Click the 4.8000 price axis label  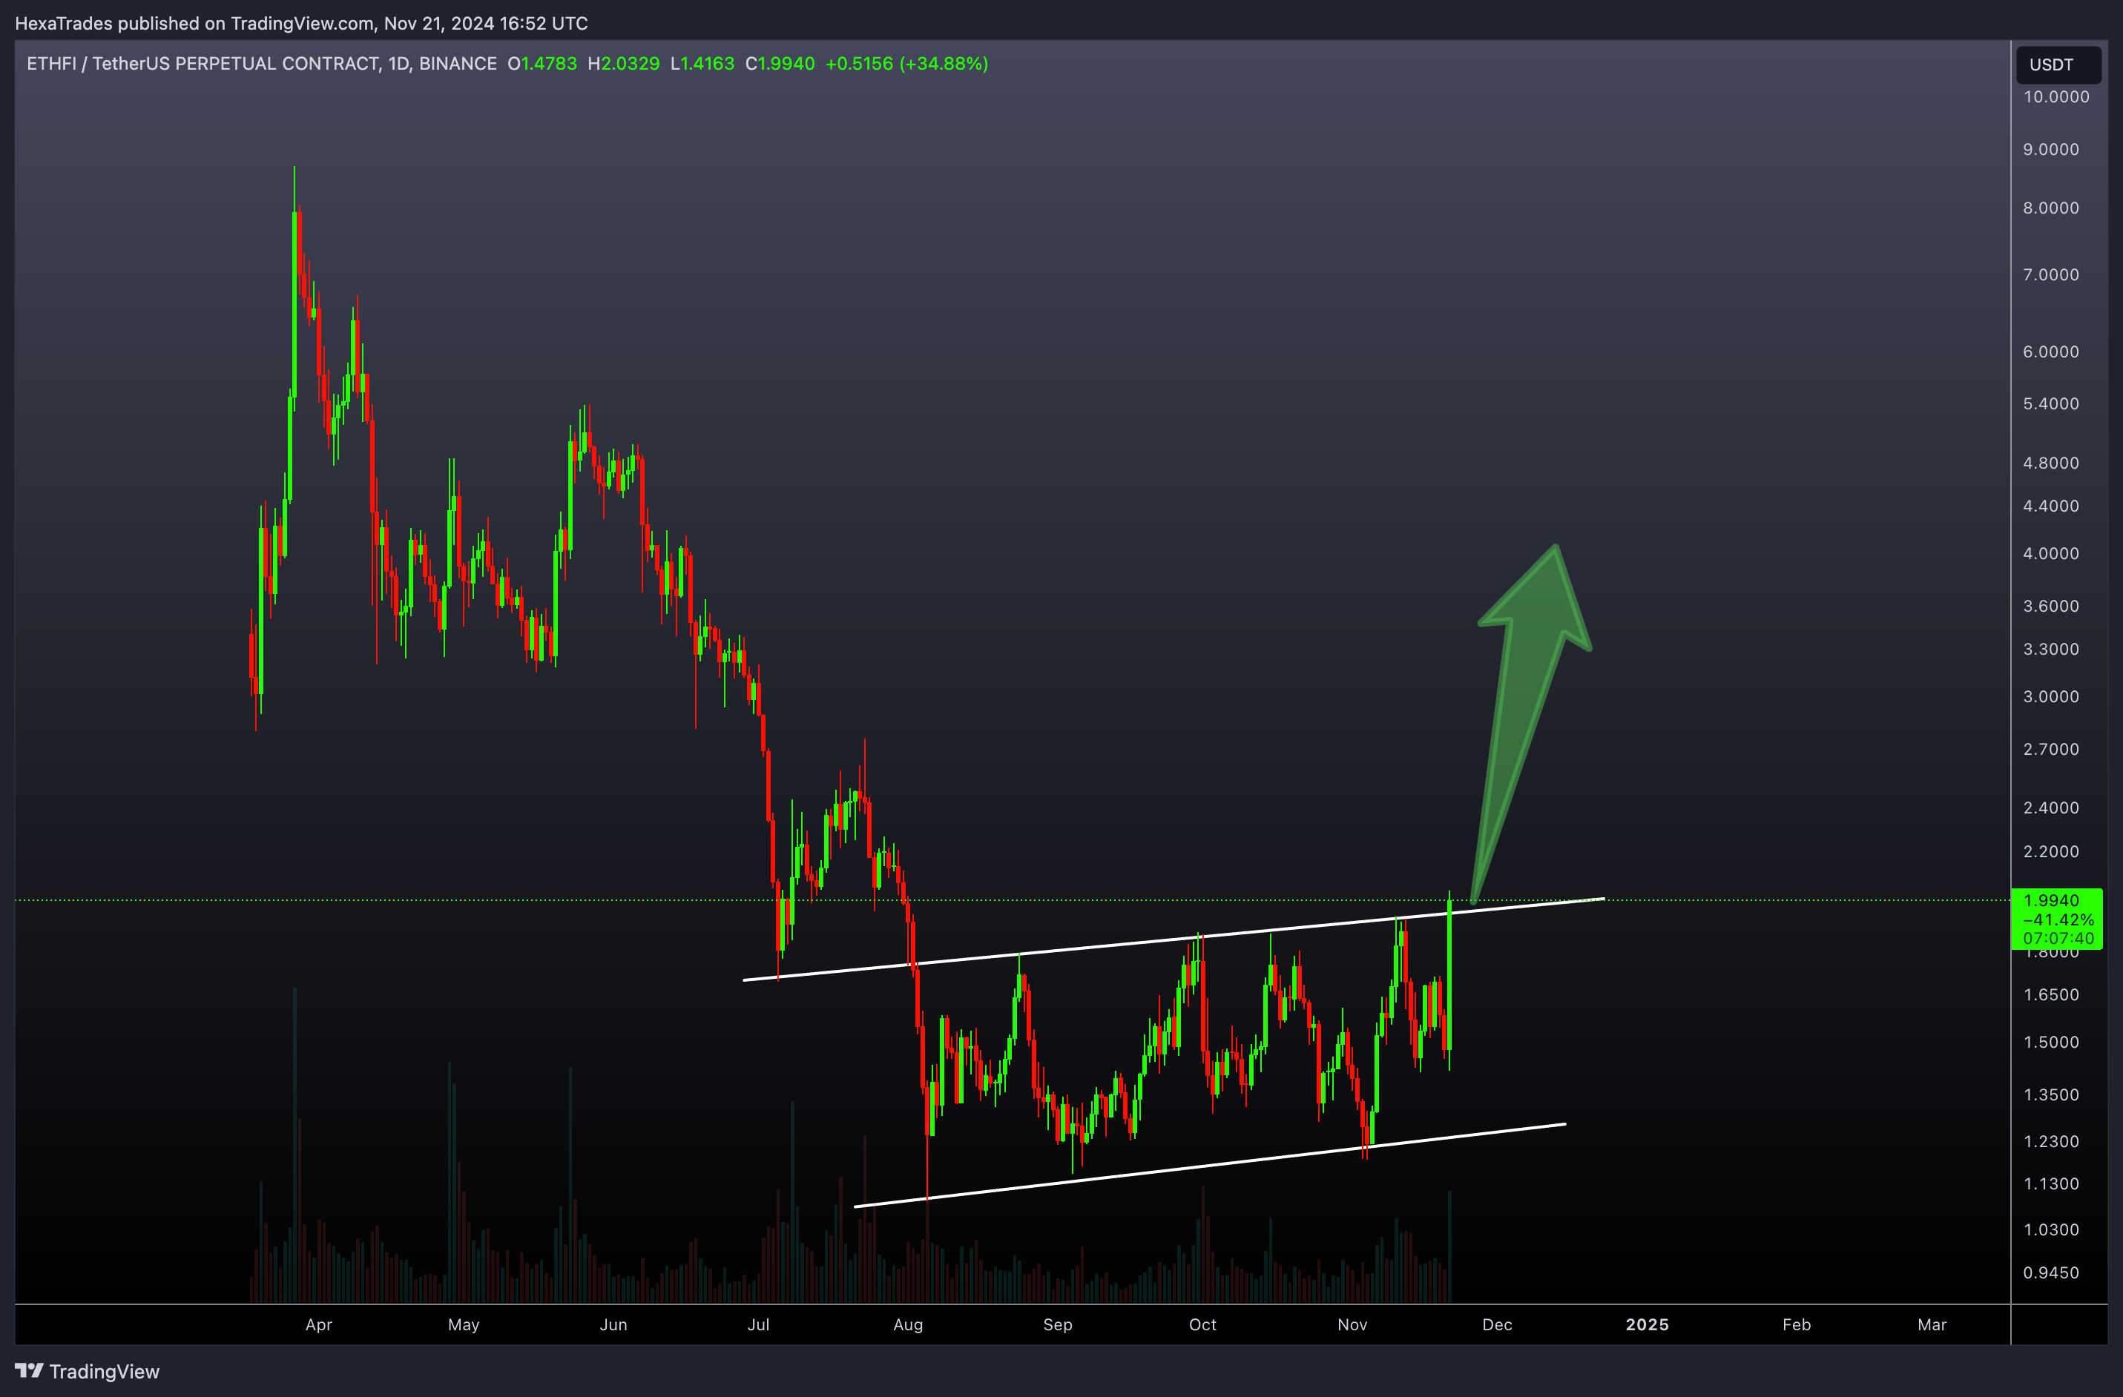click(x=2051, y=463)
